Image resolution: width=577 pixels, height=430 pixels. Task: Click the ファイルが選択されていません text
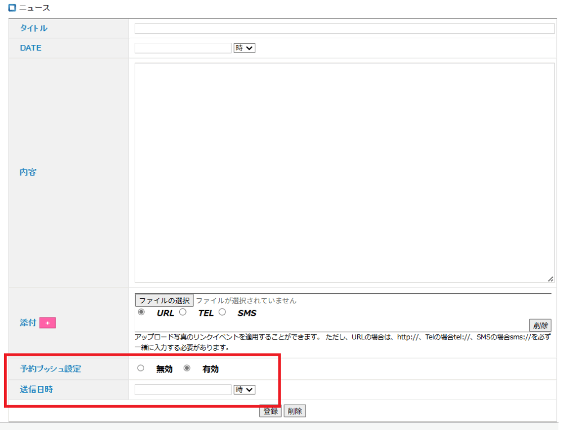[246, 301]
